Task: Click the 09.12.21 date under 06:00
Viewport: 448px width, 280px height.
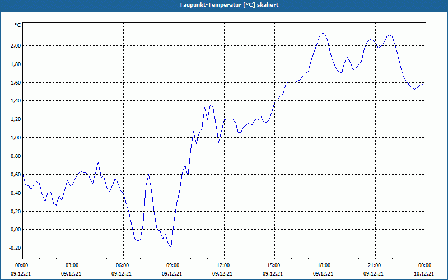Action: pyautogui.click(x=122, y=273)
